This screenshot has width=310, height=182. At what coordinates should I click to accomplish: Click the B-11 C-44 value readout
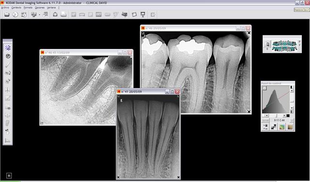click(279, 120)
